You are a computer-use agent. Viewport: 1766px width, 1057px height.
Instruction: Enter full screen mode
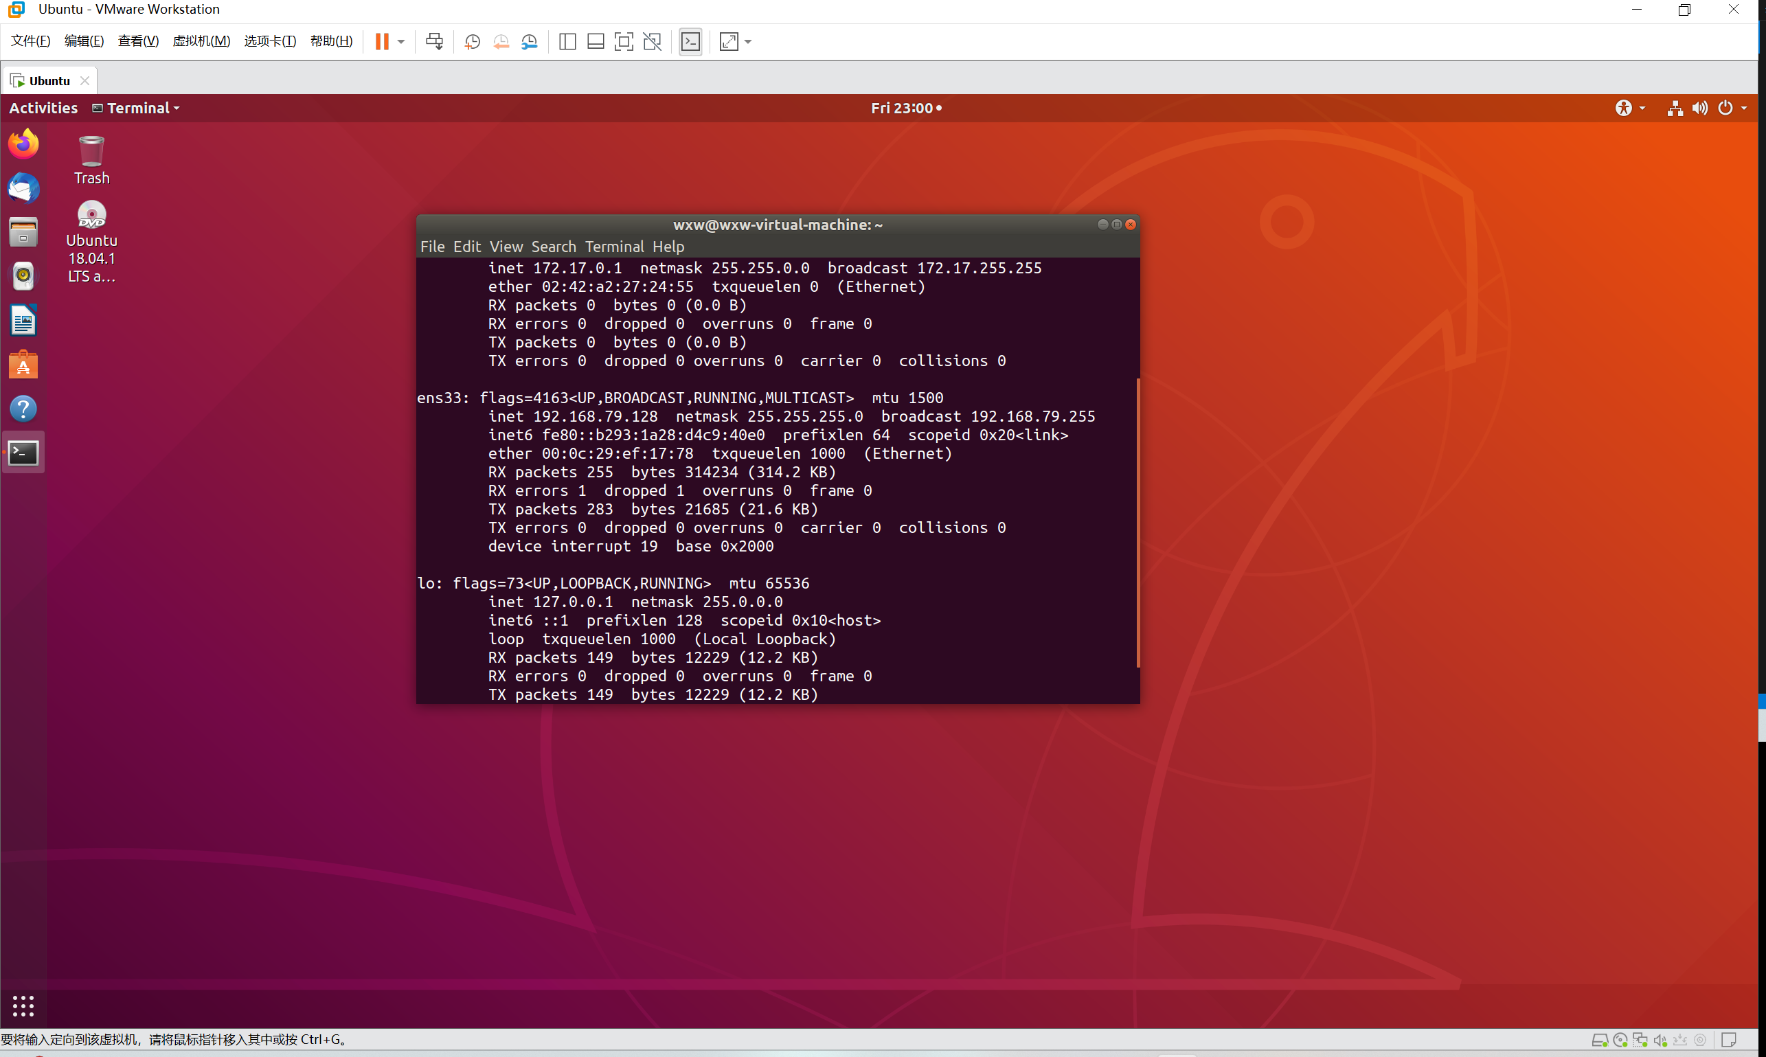[623, 41]
